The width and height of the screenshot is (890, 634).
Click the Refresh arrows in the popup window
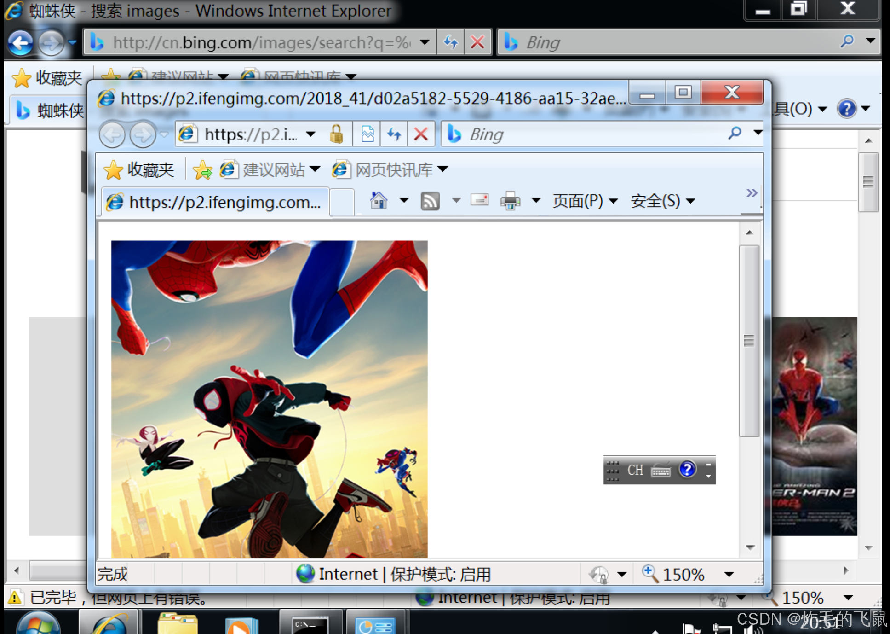pos(394,134)
